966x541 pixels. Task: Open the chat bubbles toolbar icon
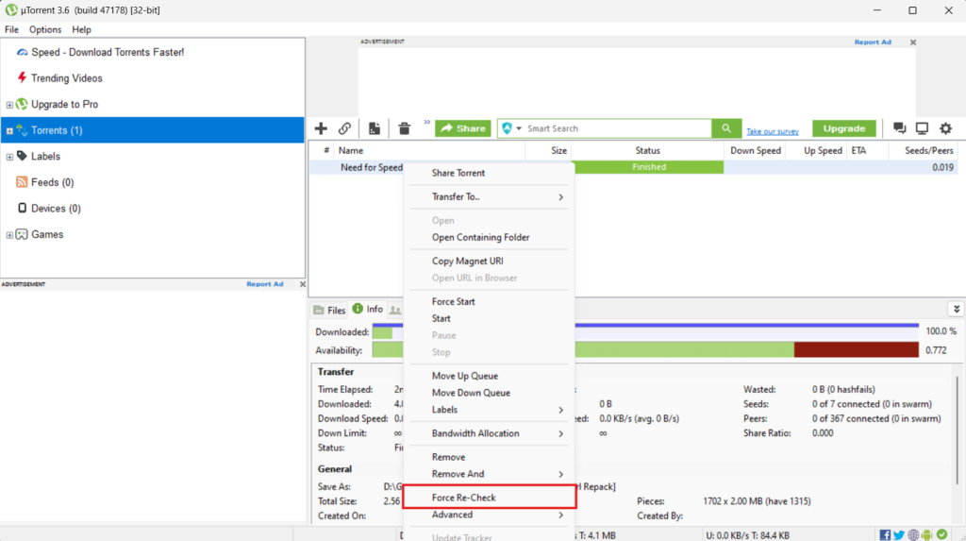click(899, 128)
